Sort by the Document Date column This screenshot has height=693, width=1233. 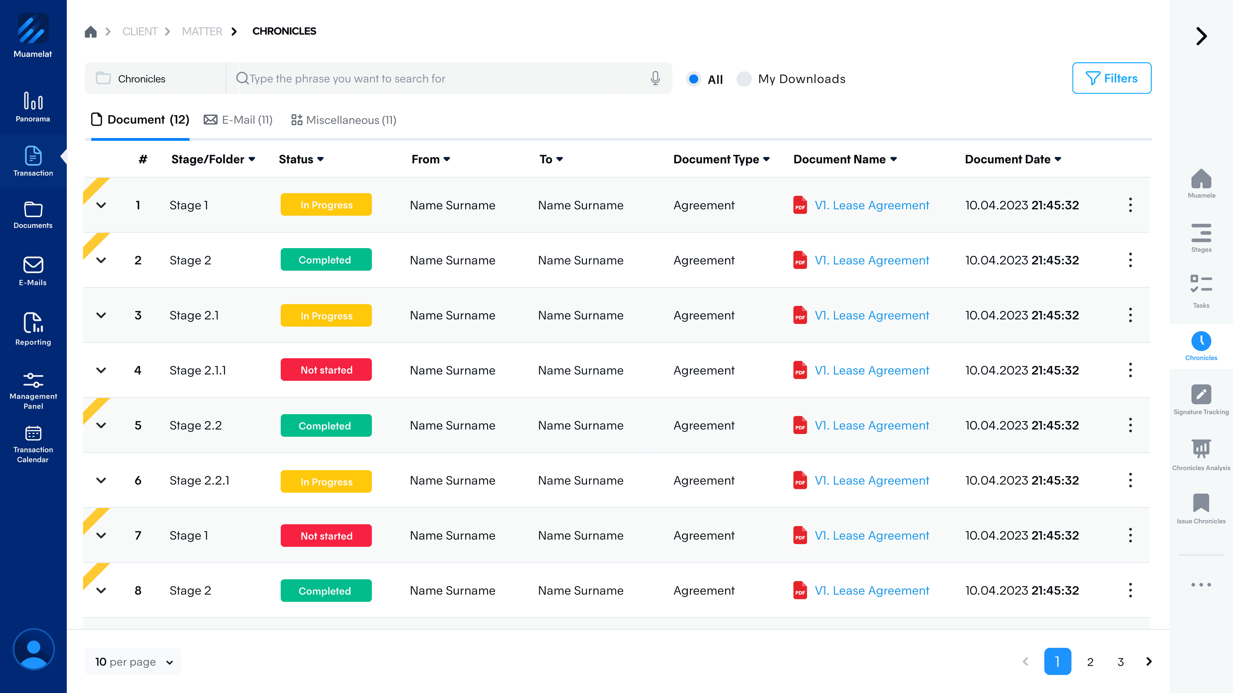[x=1012, y=160]
